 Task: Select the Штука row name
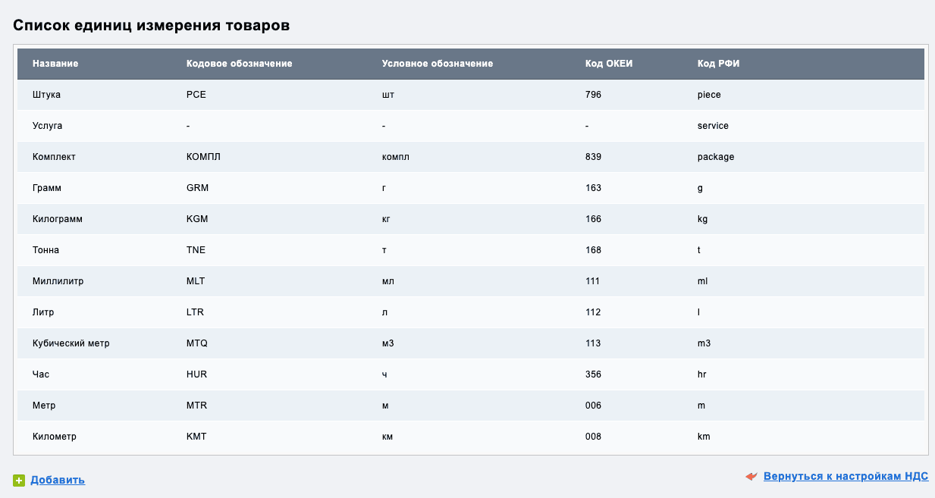coord(46,95)
